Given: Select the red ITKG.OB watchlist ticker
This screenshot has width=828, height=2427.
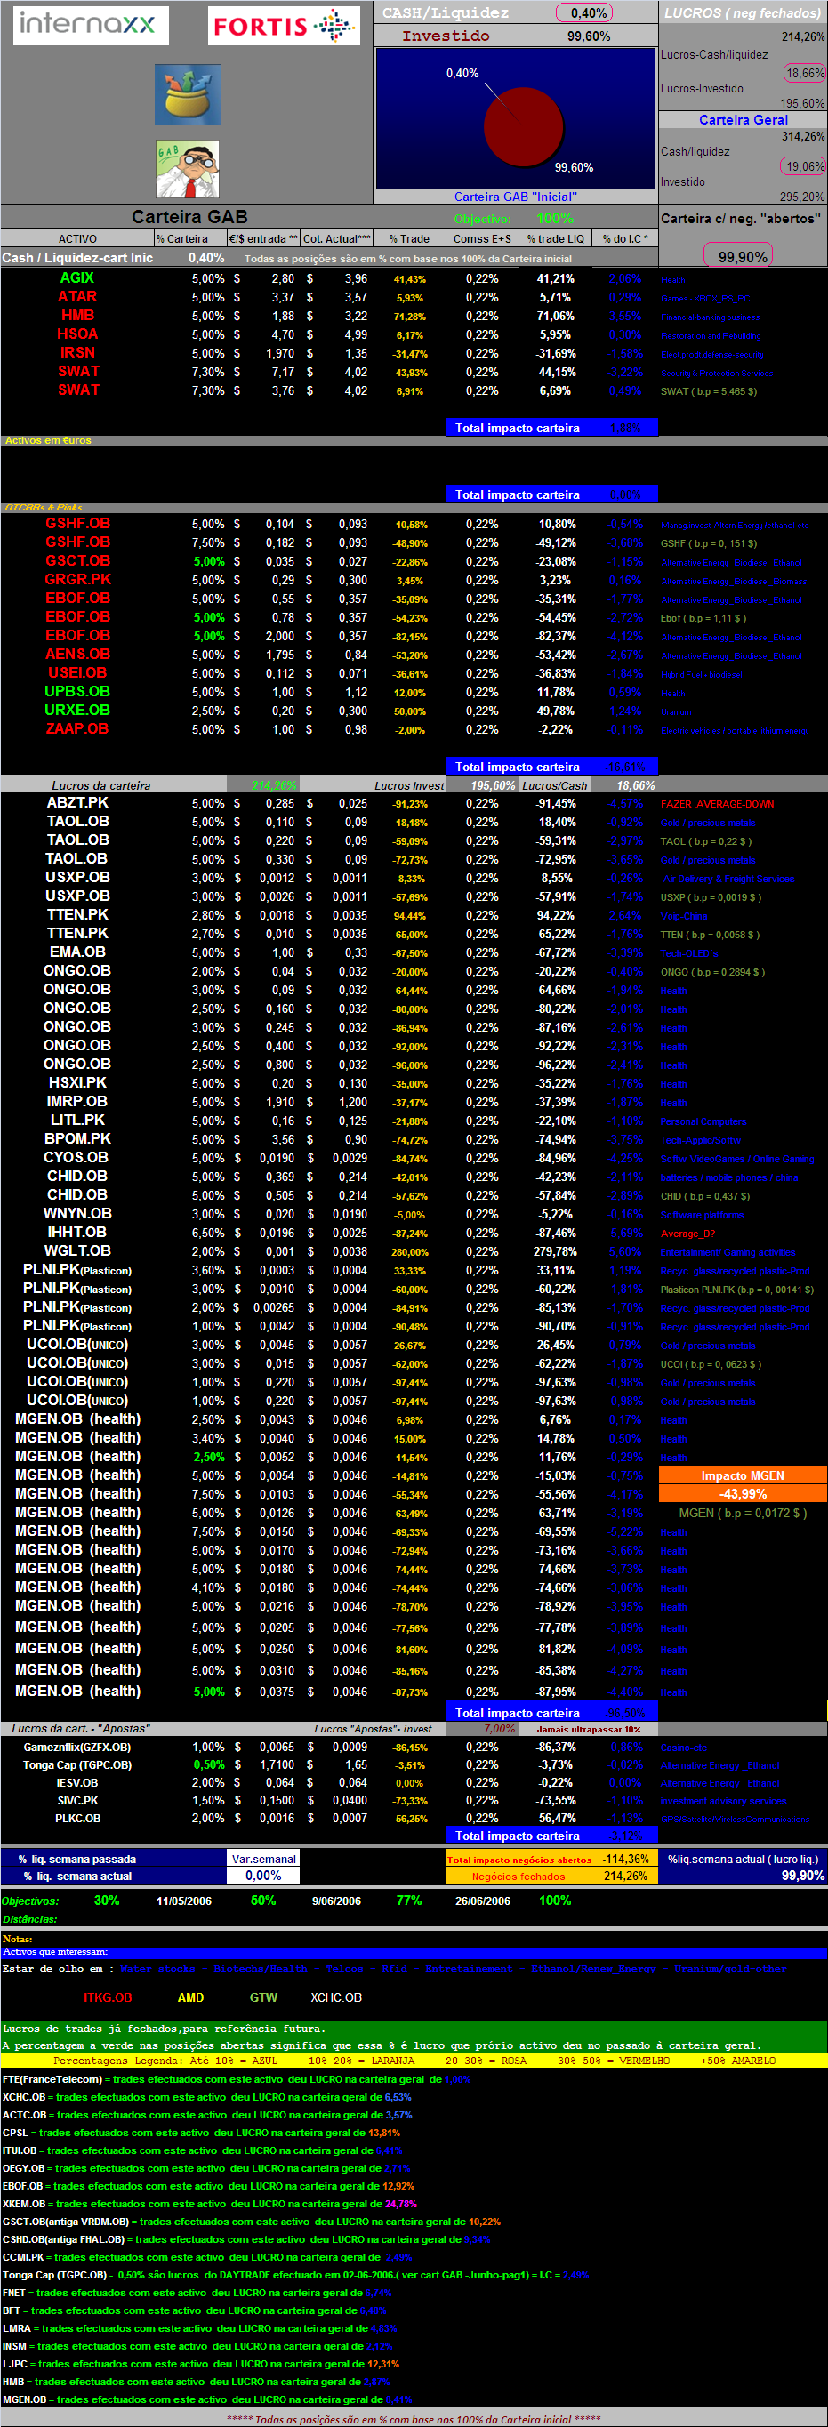Looking at the screenshot, I should pyautogui.click(x=108, y=1997).
